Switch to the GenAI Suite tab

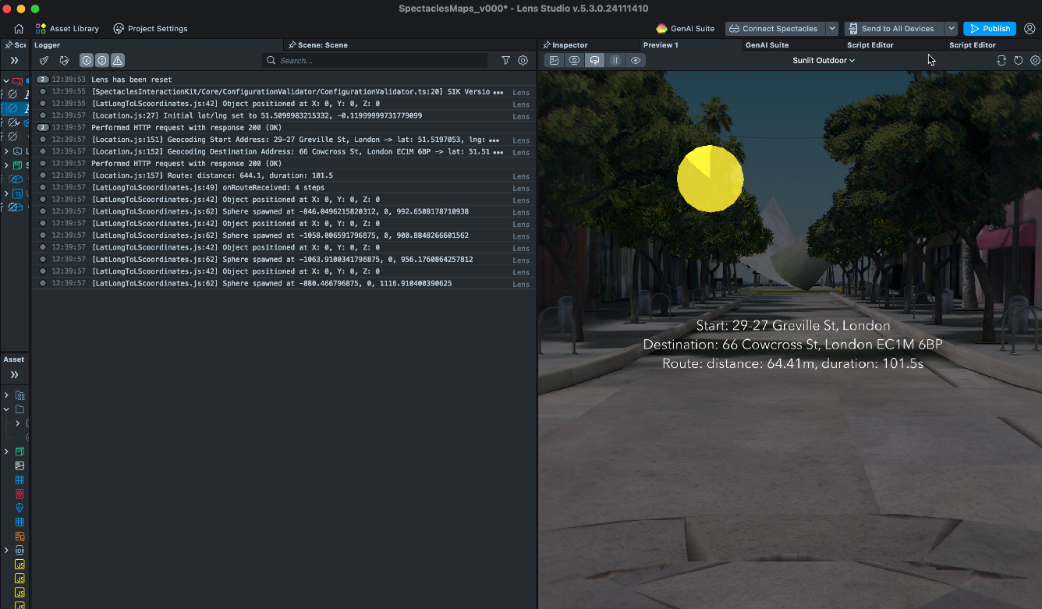(x=767, y=45)
